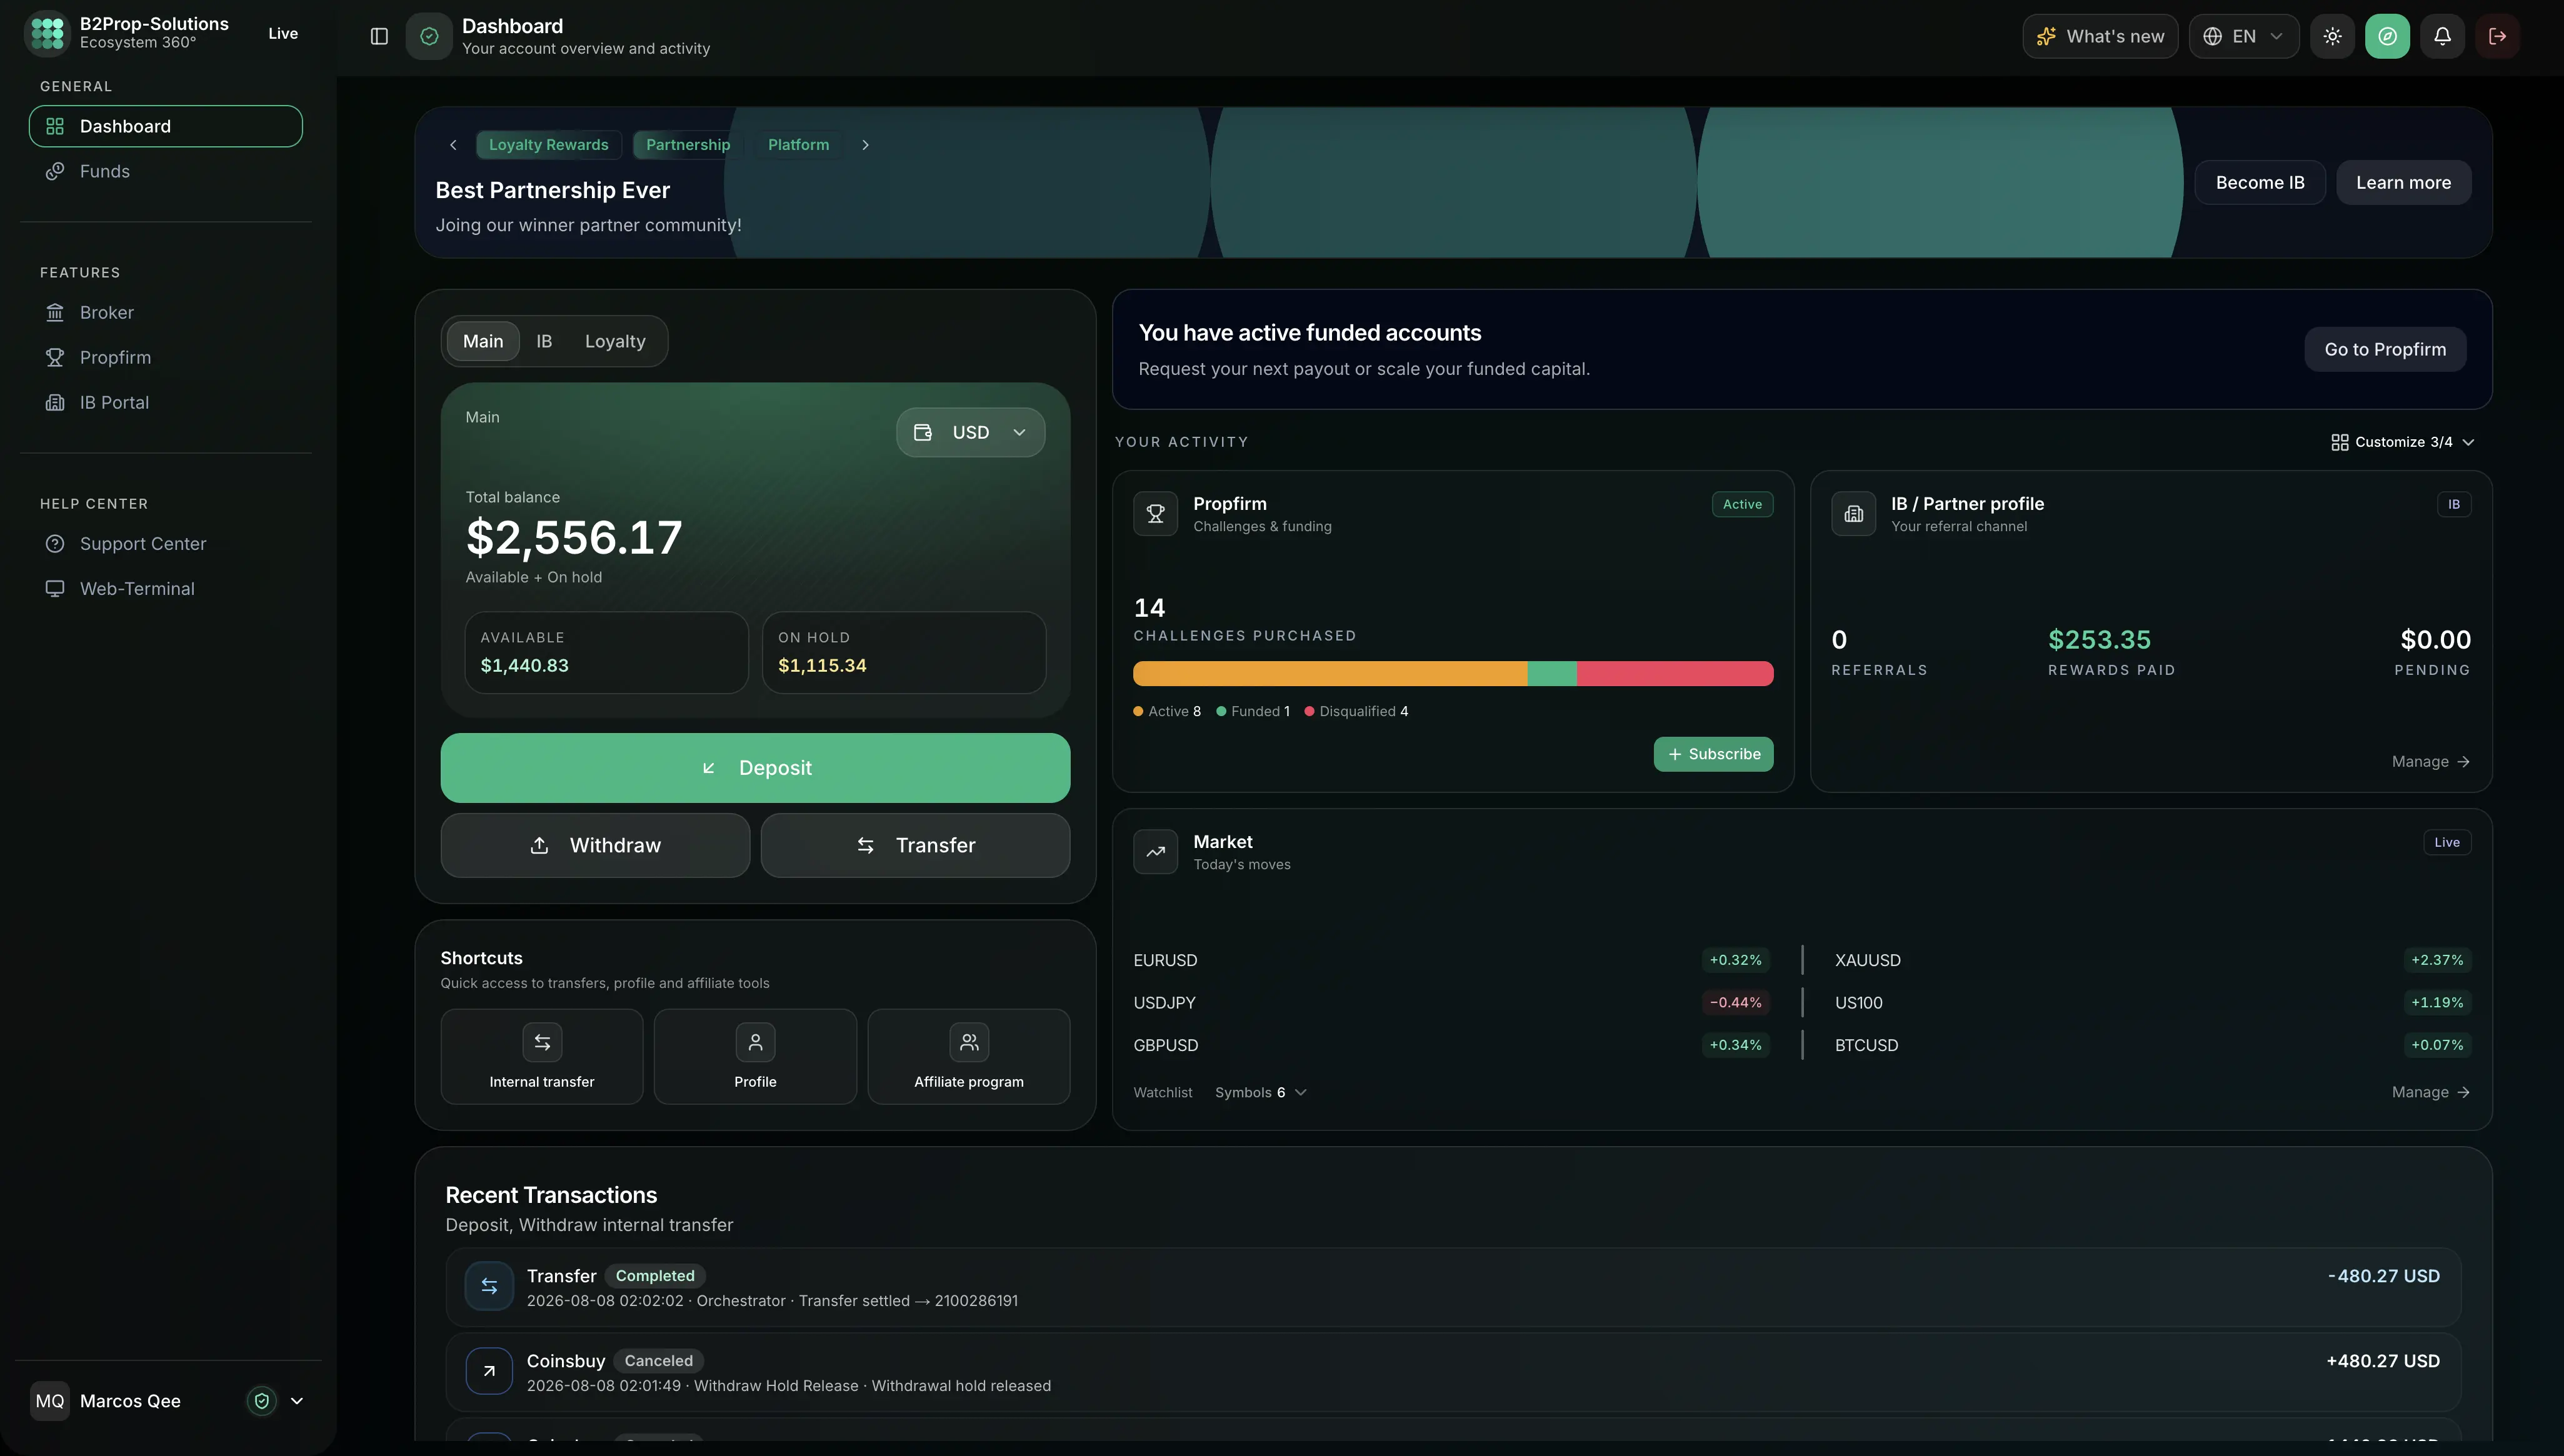Open IB Portal in the sidebar

[x=166, y=402]
